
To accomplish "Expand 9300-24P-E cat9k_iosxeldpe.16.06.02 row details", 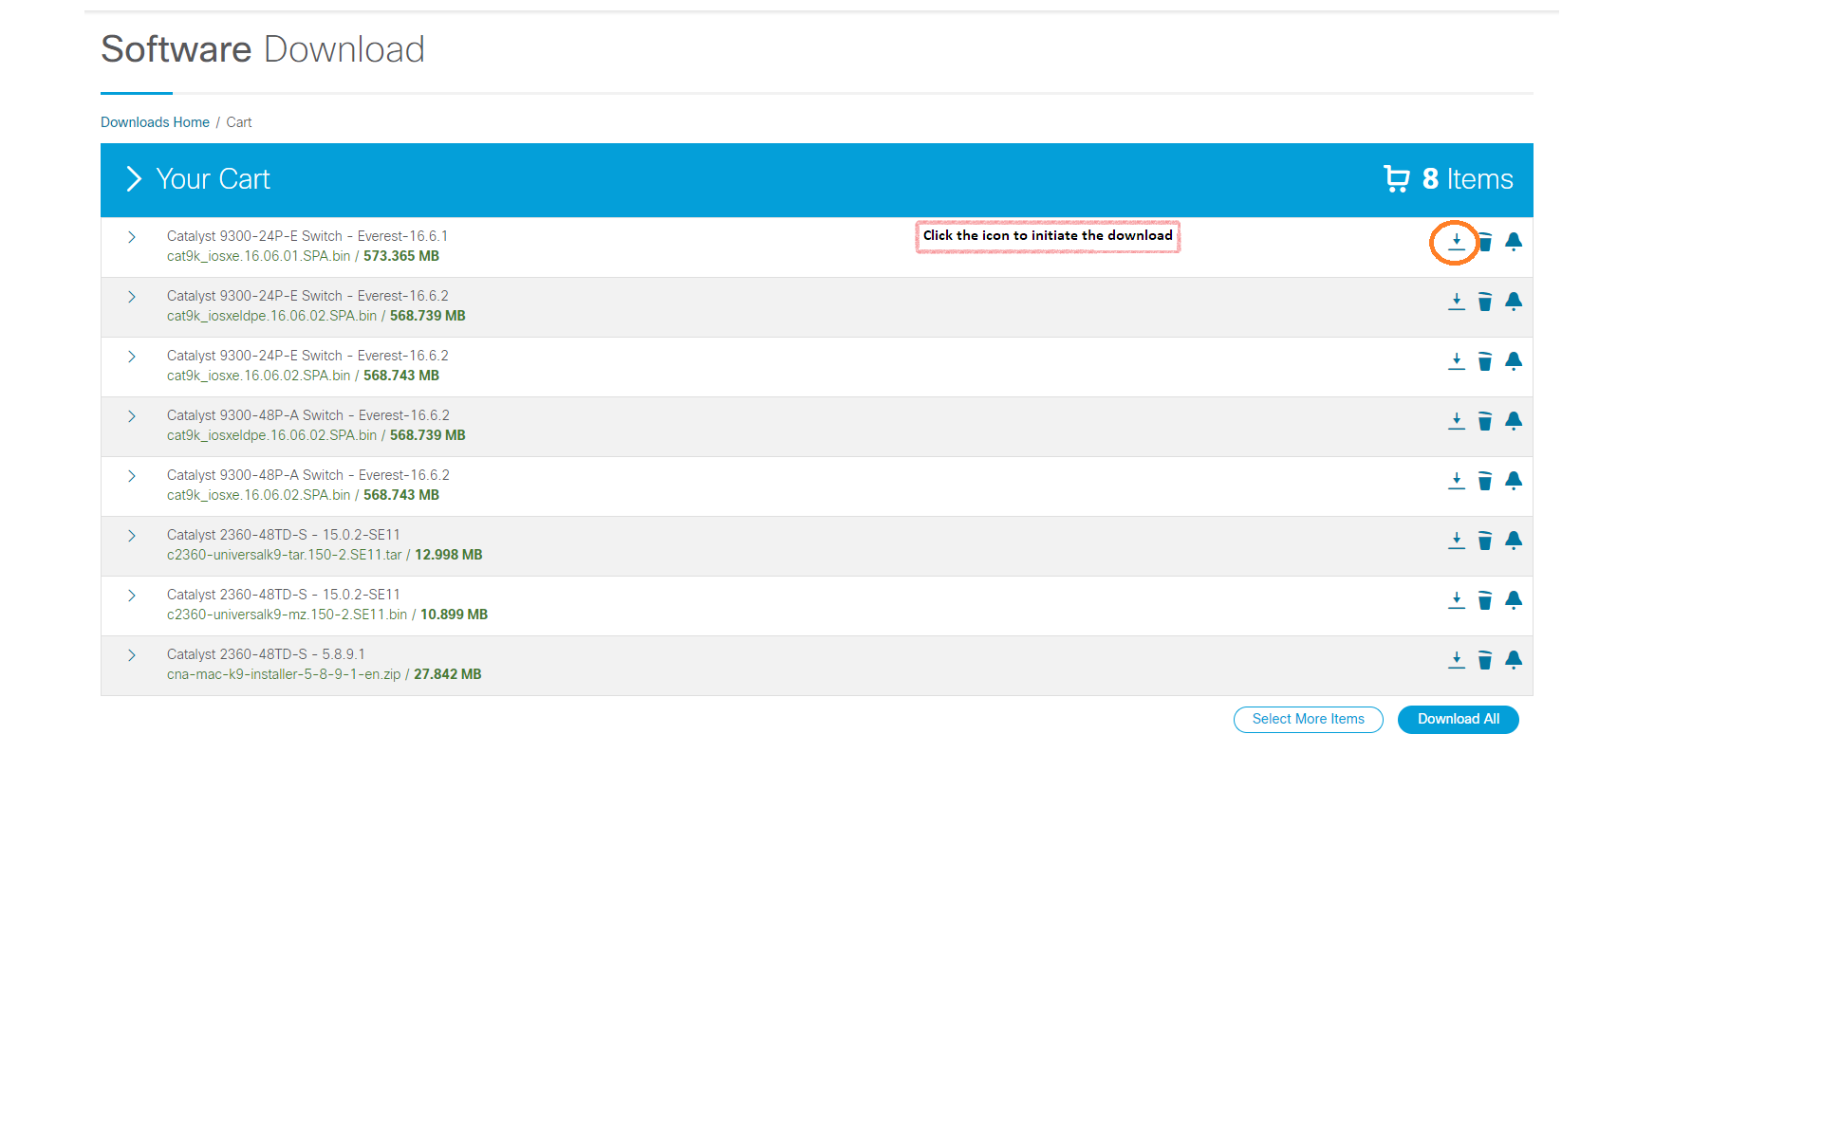I will (132, 297).
